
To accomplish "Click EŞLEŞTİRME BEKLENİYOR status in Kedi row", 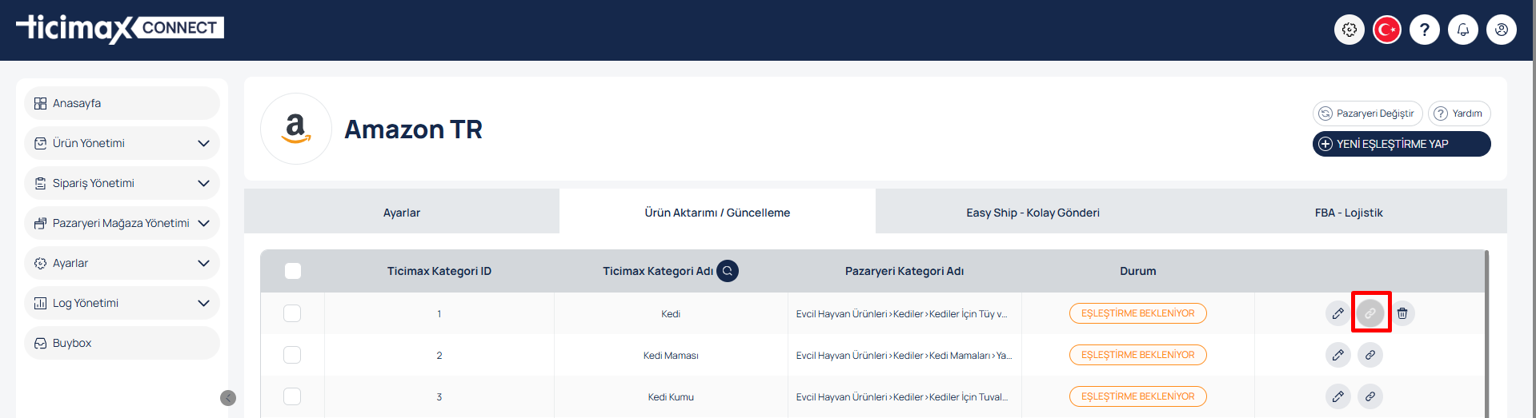I will click(x=1138, y=313).
